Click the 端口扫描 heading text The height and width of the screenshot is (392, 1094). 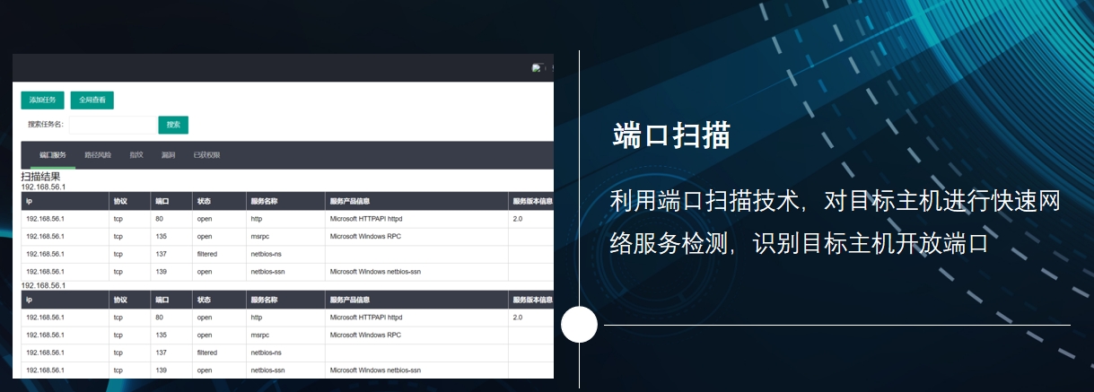click(671, 135)
